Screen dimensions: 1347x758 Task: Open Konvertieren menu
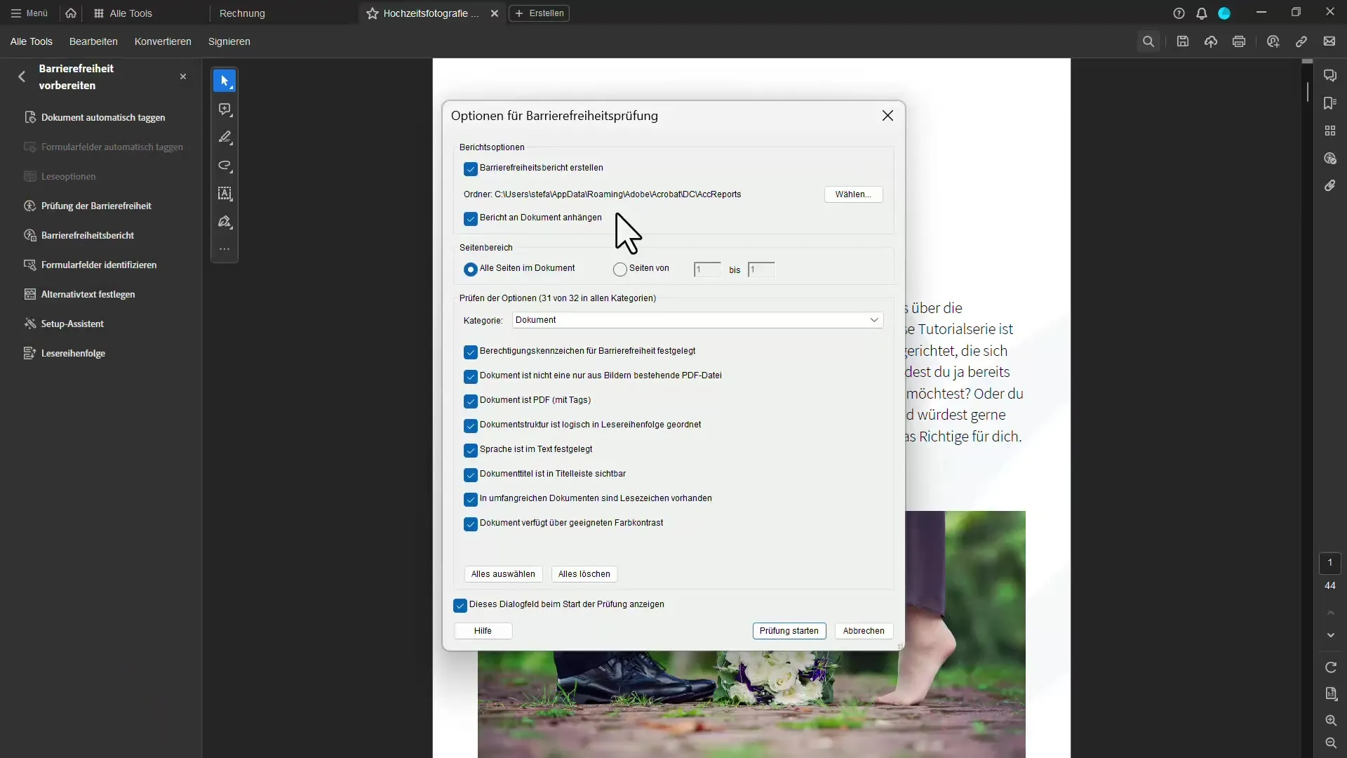163,41
